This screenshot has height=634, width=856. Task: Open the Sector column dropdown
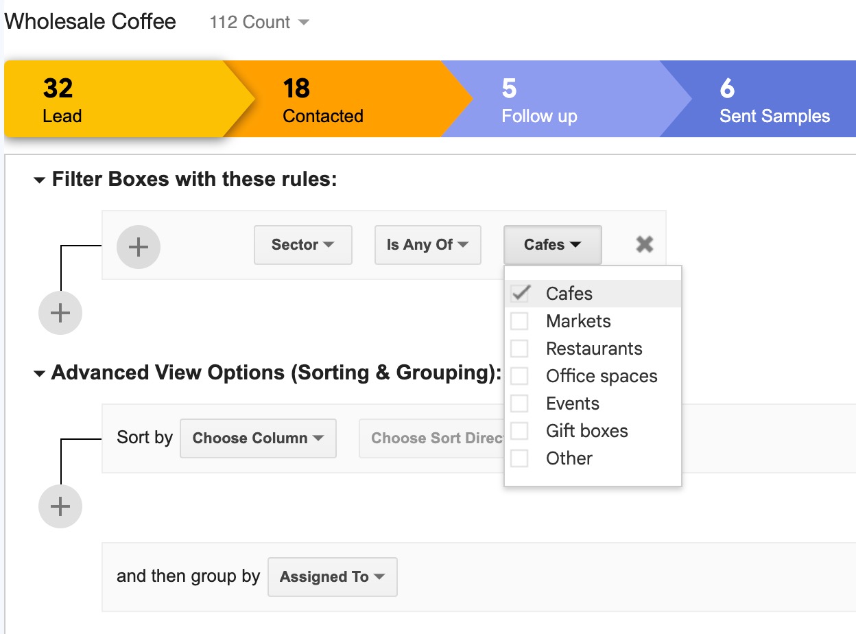[x=302, y=245]
